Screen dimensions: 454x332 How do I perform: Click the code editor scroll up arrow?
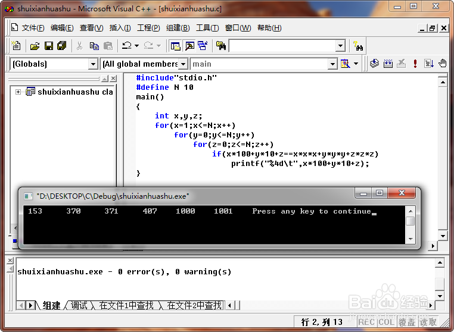pyautogui.click(x=443, y=83)
